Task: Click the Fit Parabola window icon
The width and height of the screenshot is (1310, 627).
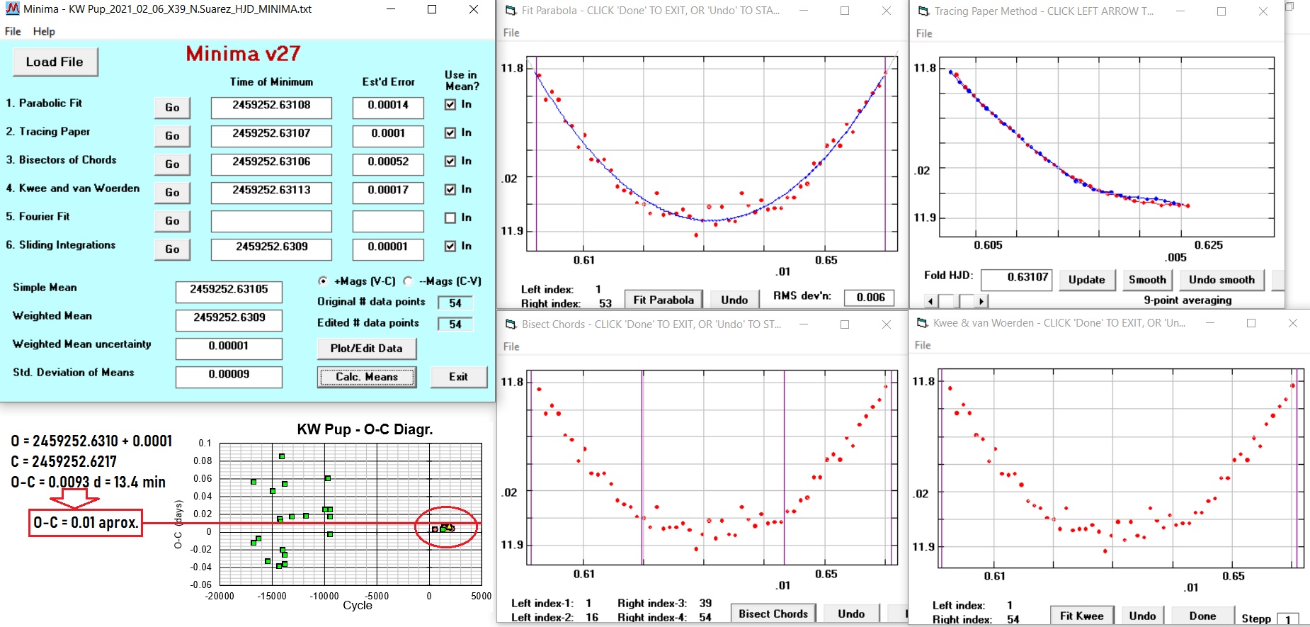Action: click(511, 11)
